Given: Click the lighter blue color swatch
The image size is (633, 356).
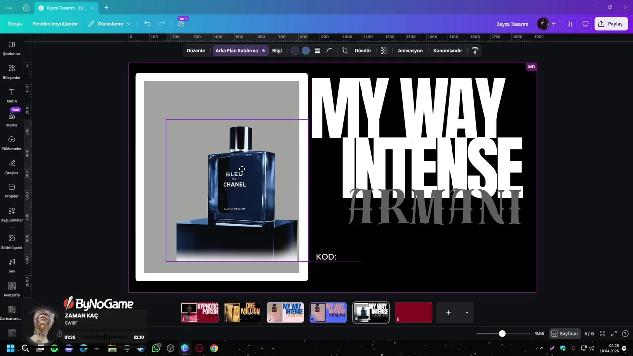Looking at the screenshot, I should 306,51.
